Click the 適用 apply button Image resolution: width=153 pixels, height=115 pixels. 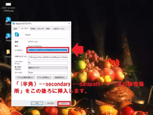pos(64,103)
